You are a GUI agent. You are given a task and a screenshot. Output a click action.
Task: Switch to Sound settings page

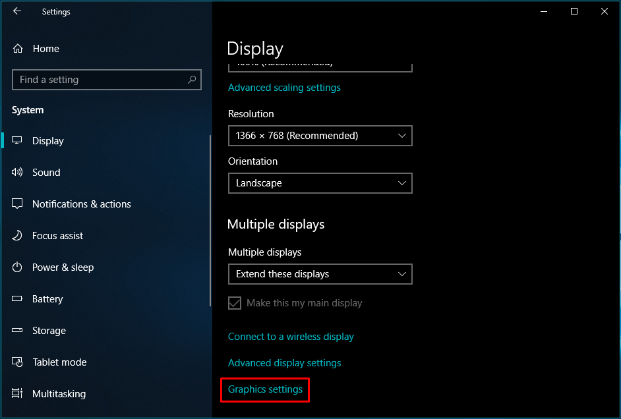[x=45, y=172]
